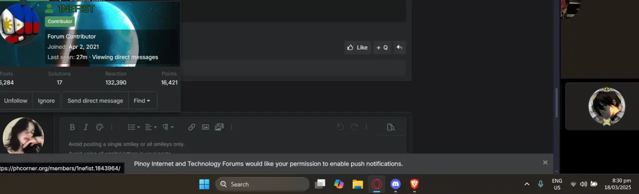The width and height of the screenshot is (639, 194).
Task: Click the Points value 16,421
Action: 169,83
